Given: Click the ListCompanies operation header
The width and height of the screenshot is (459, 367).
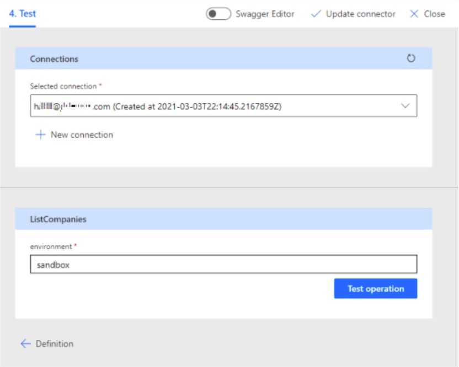Looking at the screenshot, I should [x=58, y=219].
